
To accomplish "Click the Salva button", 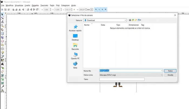I will point(170,71).
